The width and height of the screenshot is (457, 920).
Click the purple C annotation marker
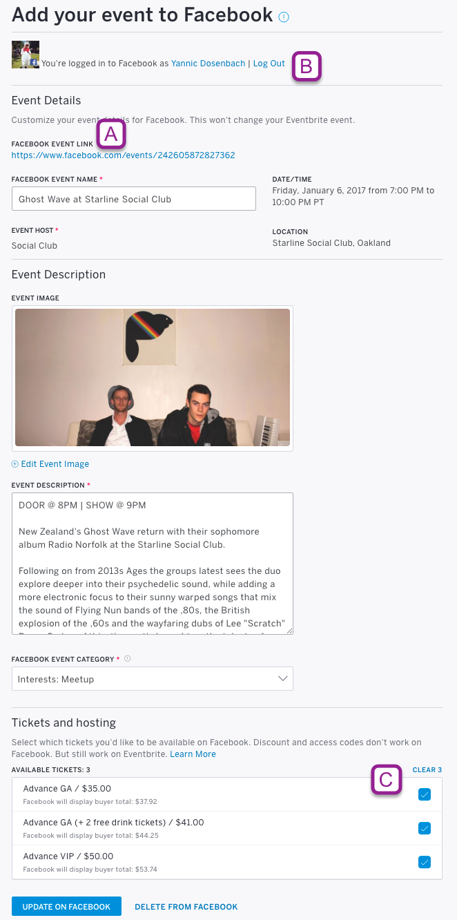coord(387,780)
